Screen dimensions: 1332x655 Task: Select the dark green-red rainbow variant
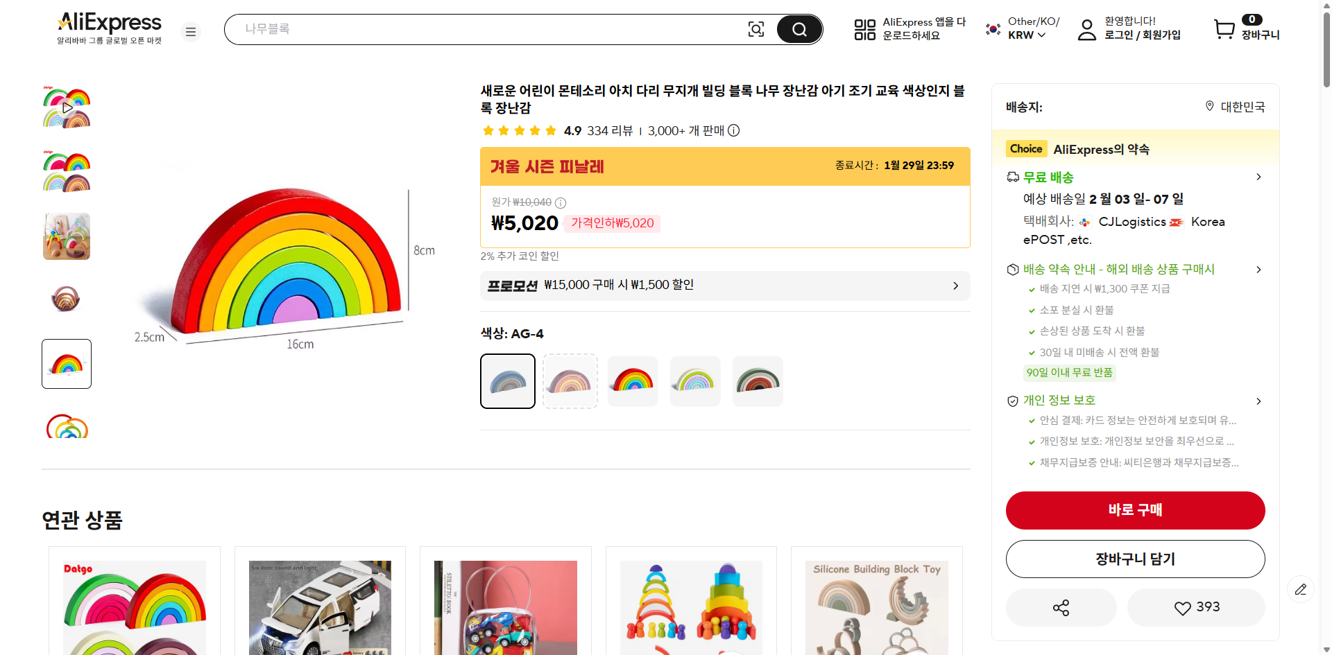pyautogui.click(x=758, y=381)
